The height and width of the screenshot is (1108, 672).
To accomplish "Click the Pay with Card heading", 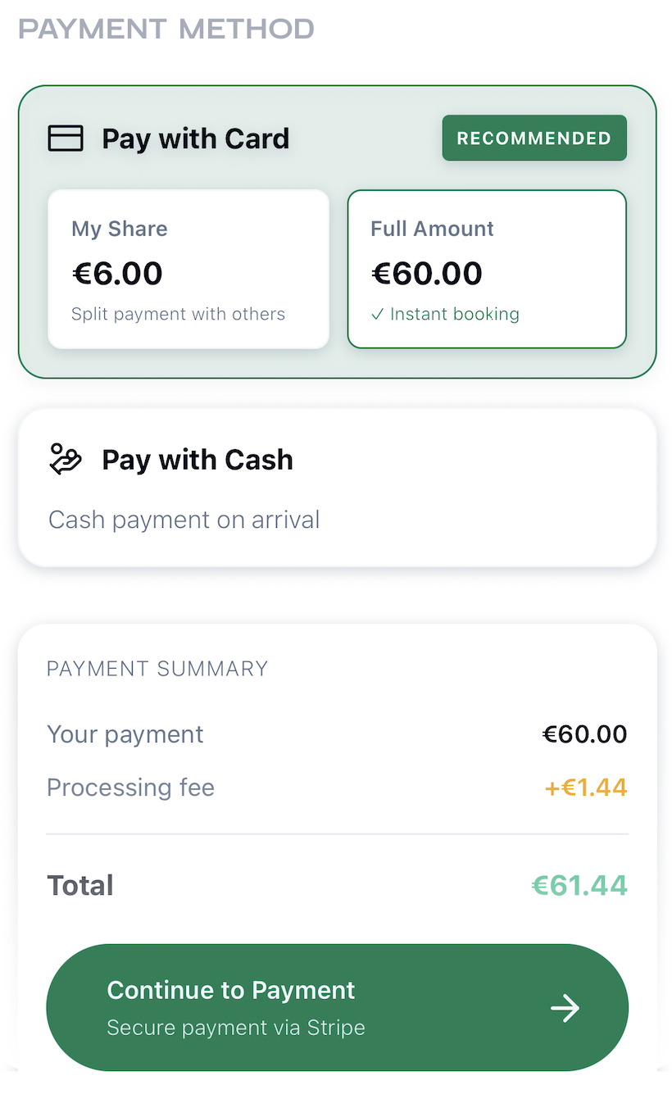I will pos(195,138).
